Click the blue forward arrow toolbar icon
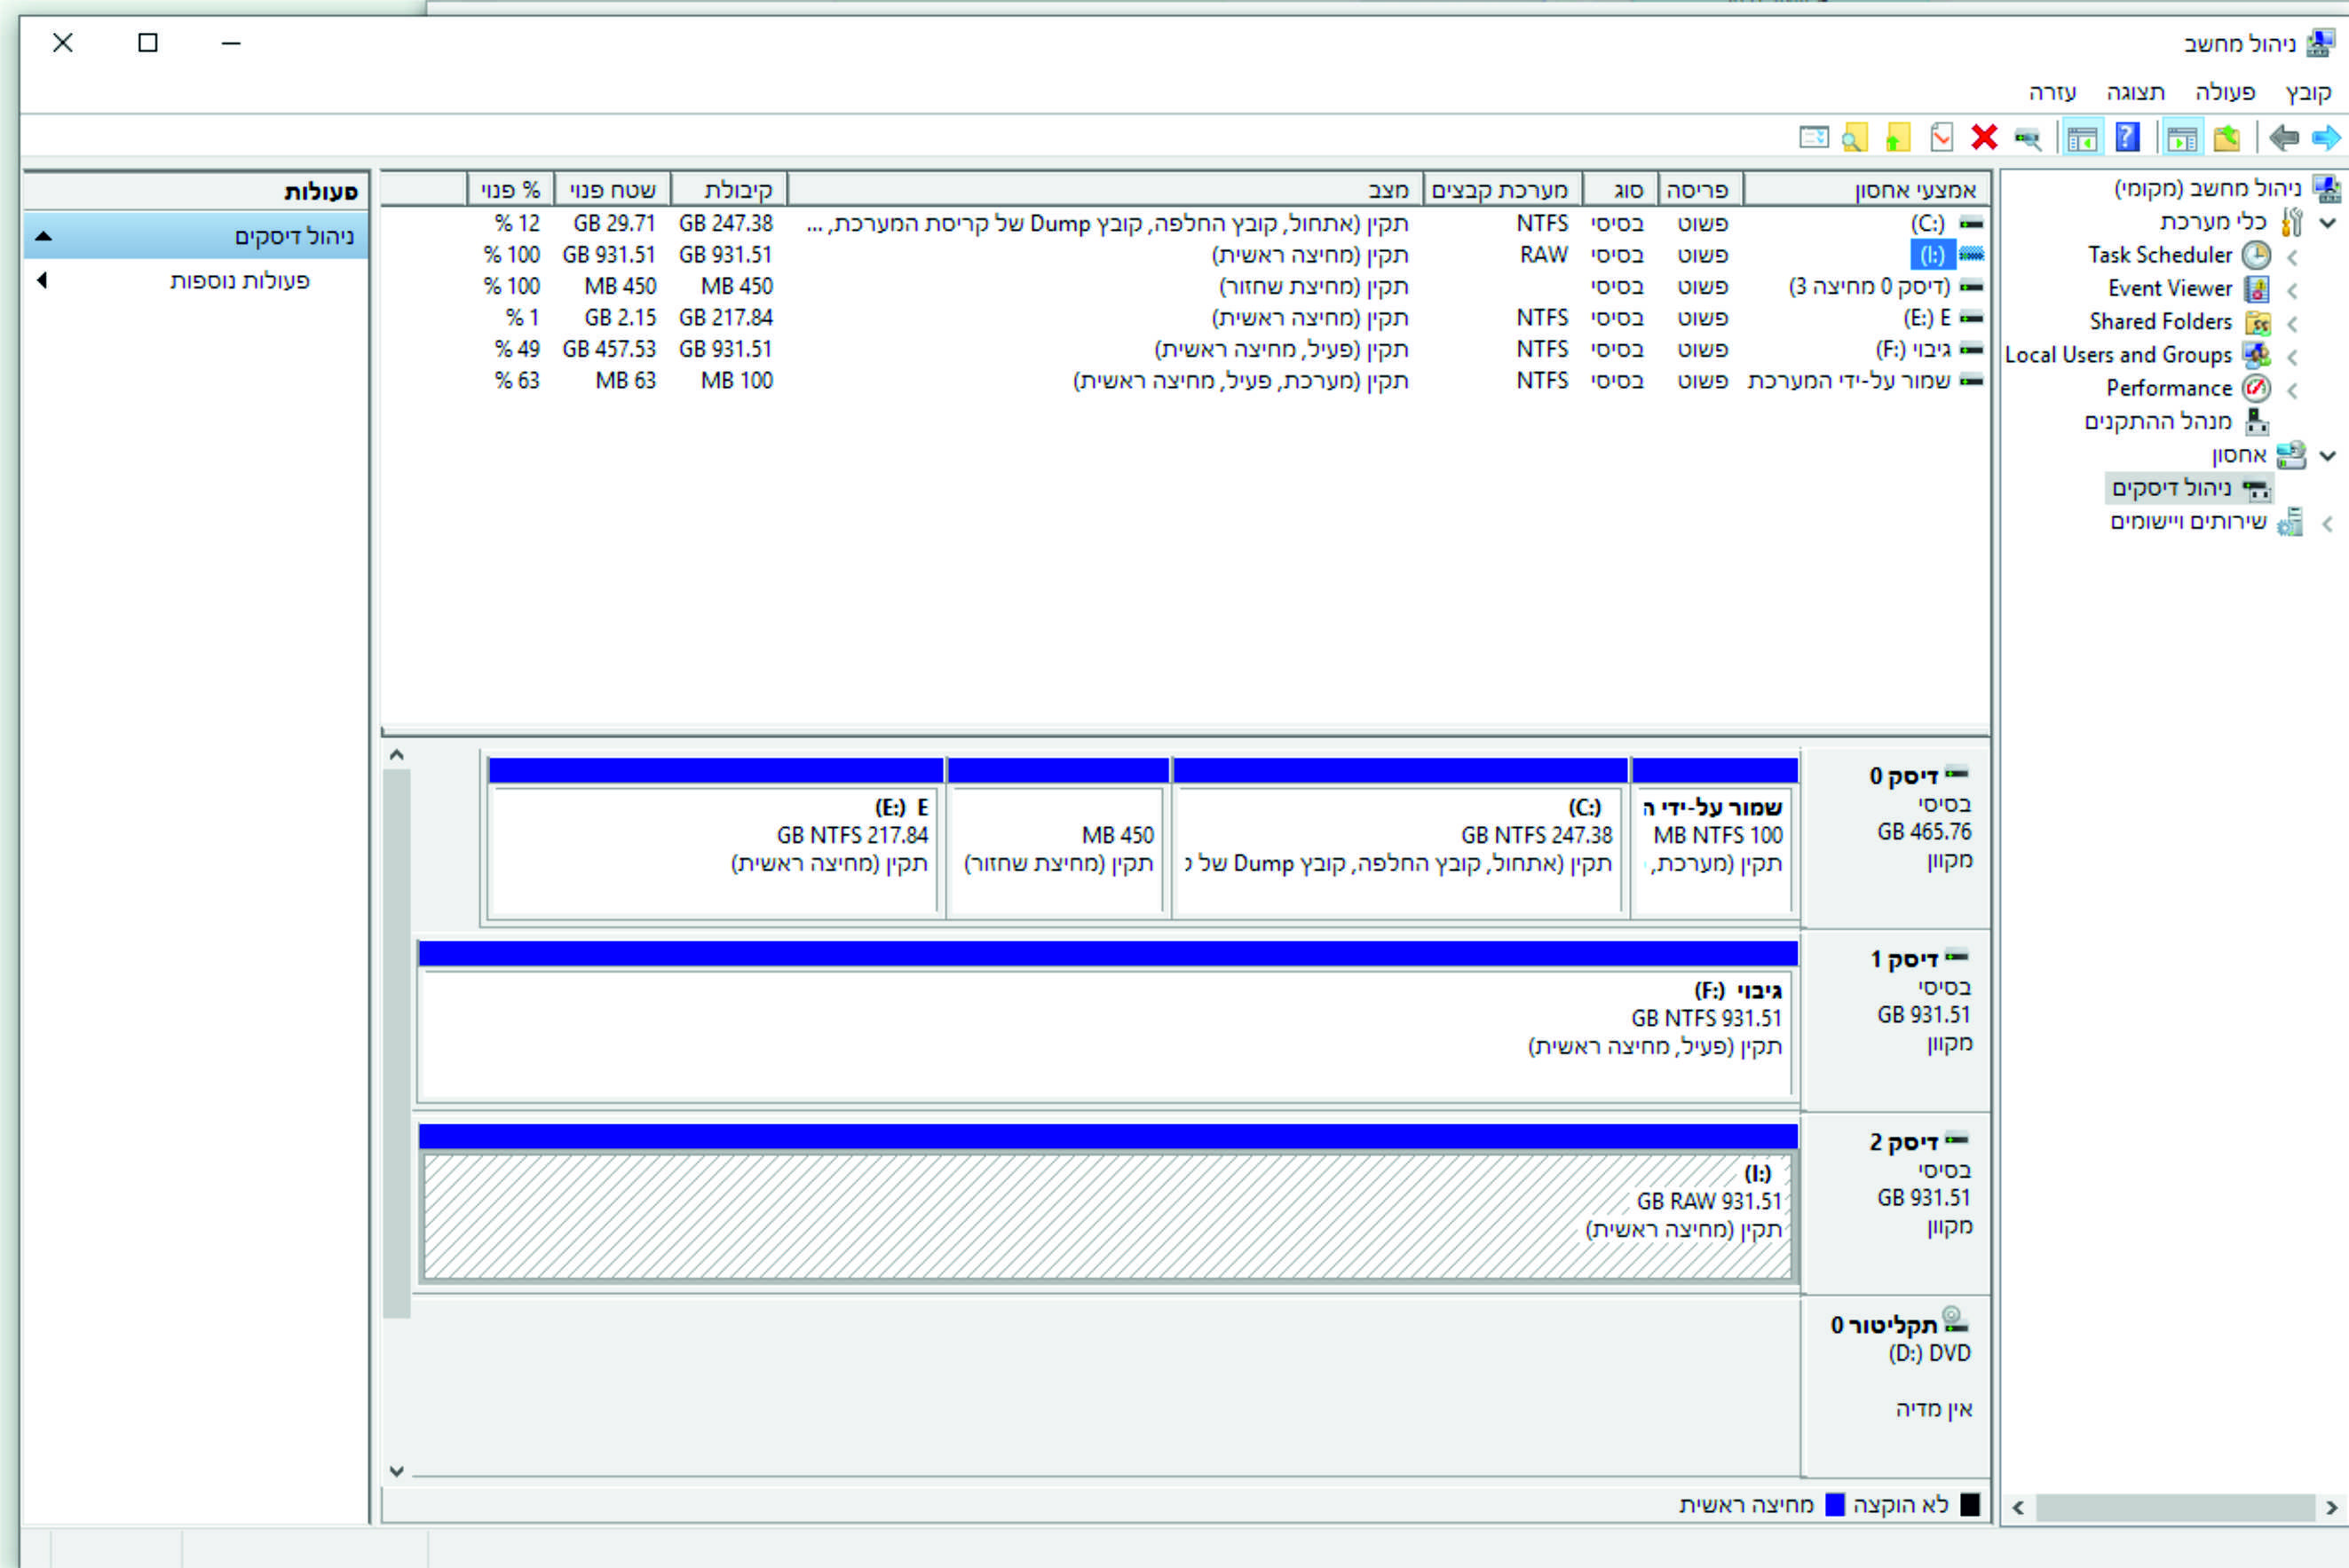 click(2327, 137)
